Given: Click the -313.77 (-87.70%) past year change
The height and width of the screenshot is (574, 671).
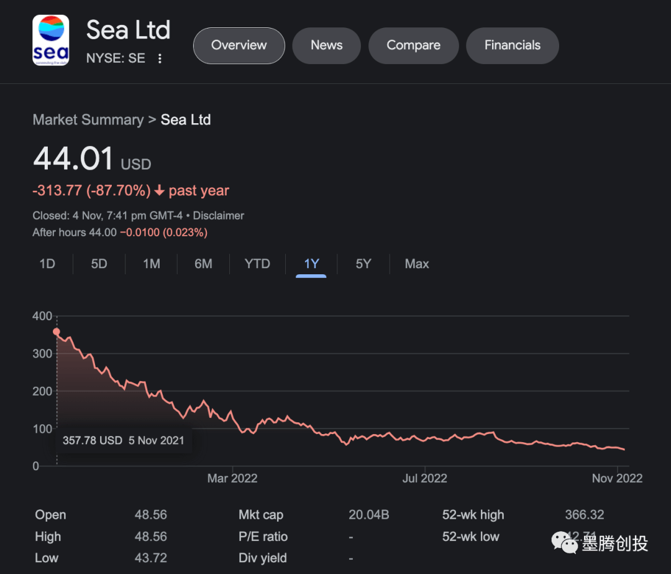Looking at the screenshot, I should click(x=130, y=191).
